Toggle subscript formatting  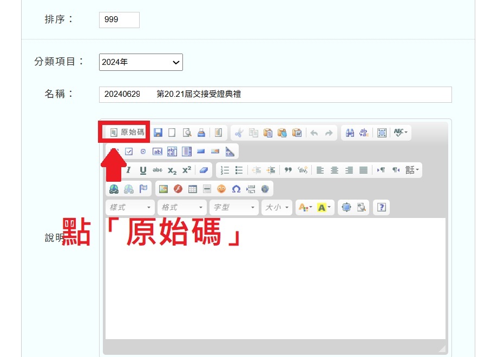pos(172,170)
